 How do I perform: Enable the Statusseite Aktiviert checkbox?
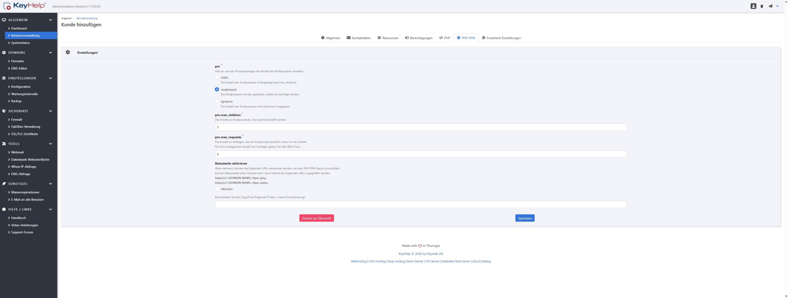click(x=217, y=189)
